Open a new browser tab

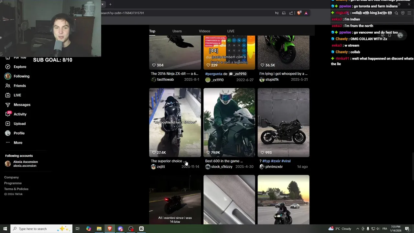click(110, 4)
